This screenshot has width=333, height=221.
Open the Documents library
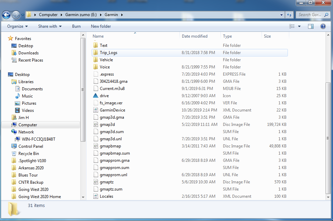pos(32,89)
